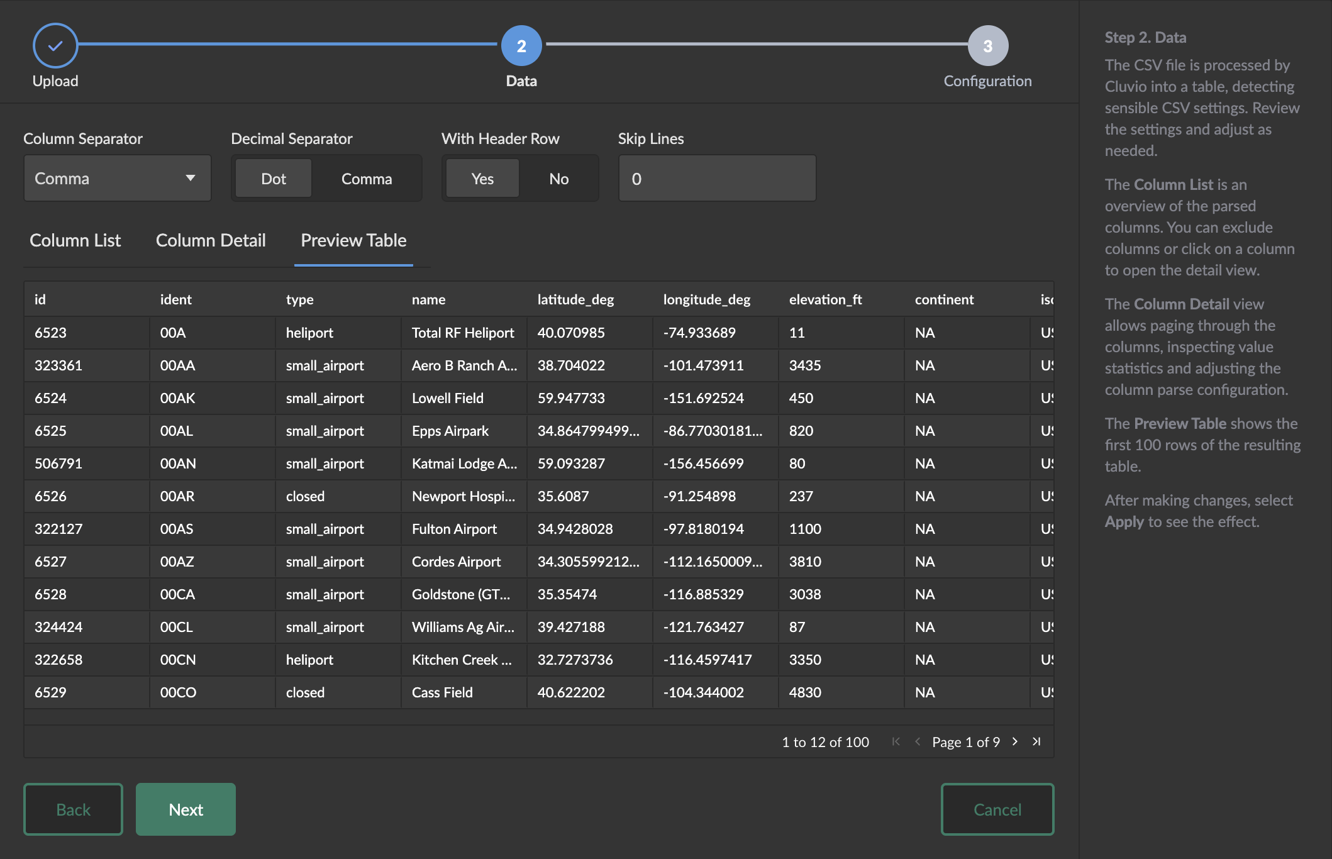
Task: Open the Preview Table tab
Action: pyautogui.click(x=353, y=241)
